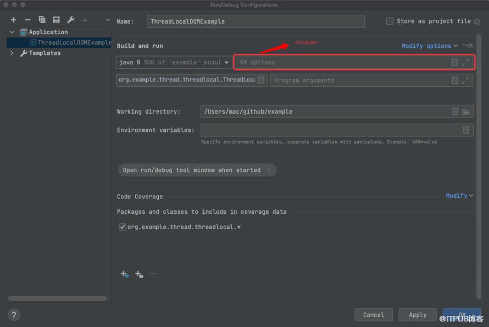Open Modify options dropdown
Viewport: 489px width, 327px height.
(x=430, y=46)
